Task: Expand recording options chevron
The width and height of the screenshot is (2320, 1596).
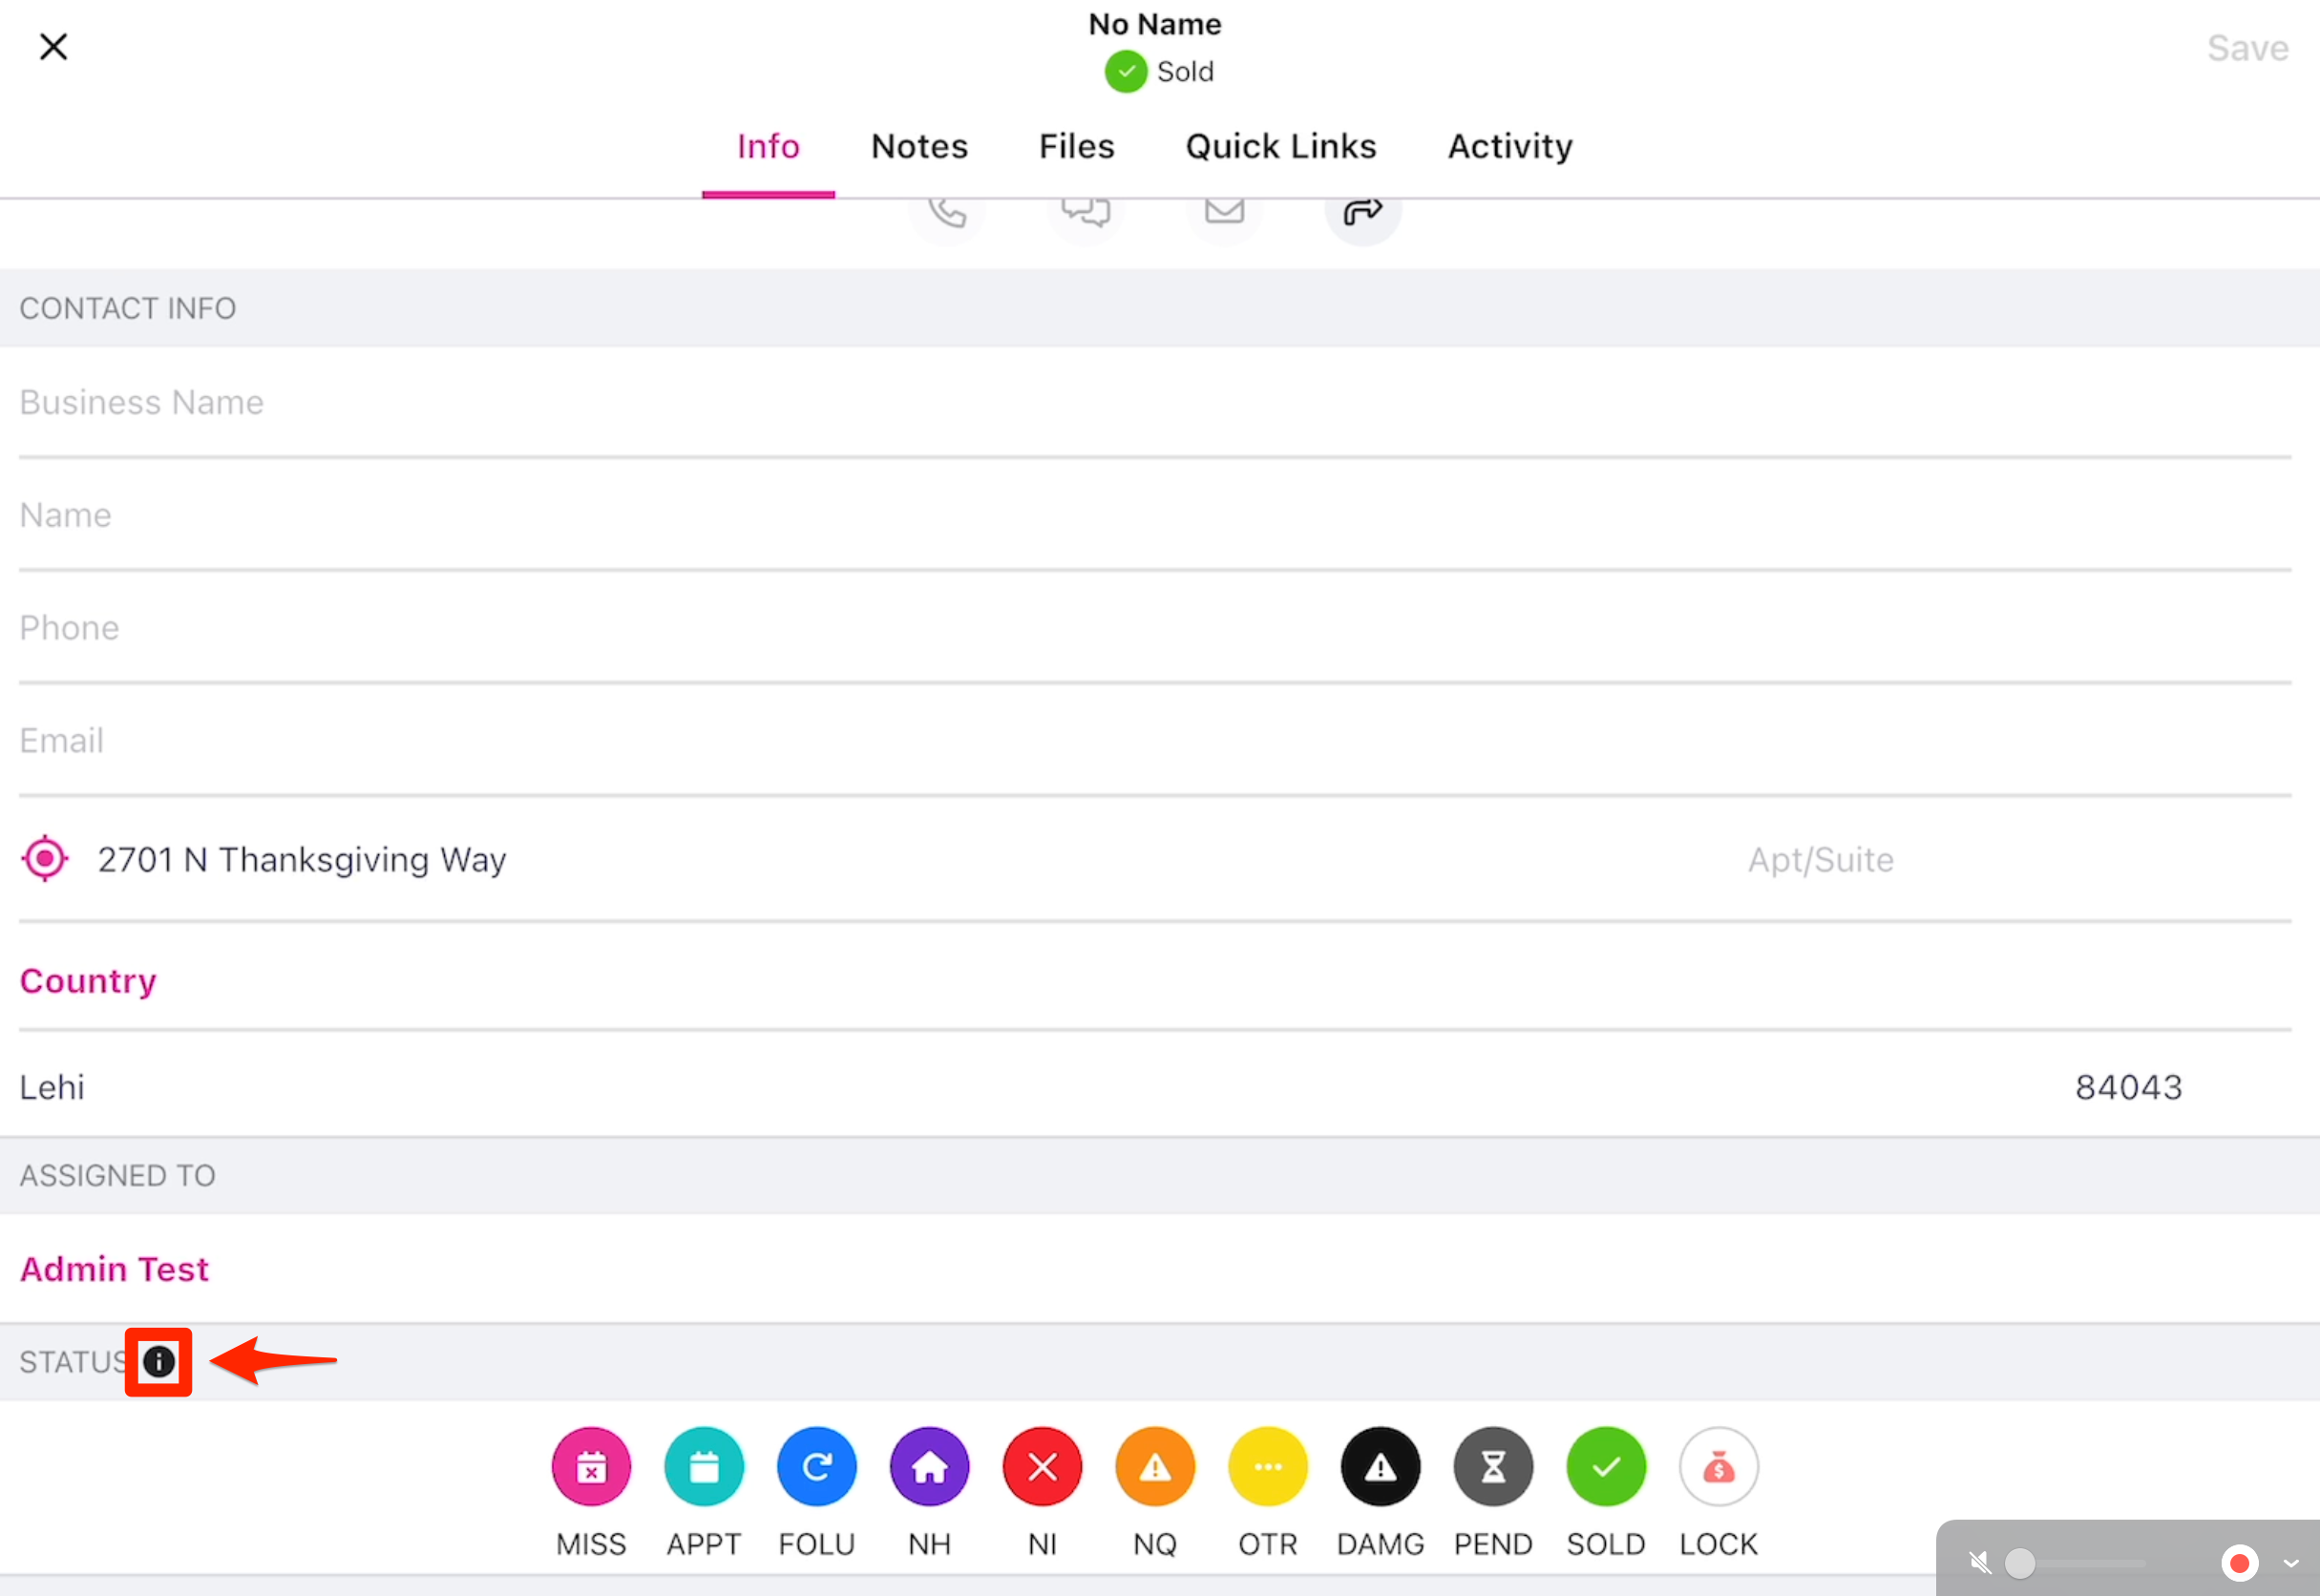Action: [x=2291, y=1562]
